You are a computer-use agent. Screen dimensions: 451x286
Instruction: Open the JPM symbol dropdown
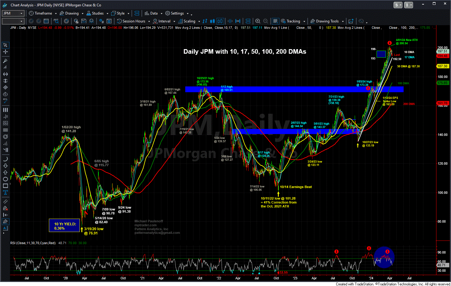pos(21,13)
